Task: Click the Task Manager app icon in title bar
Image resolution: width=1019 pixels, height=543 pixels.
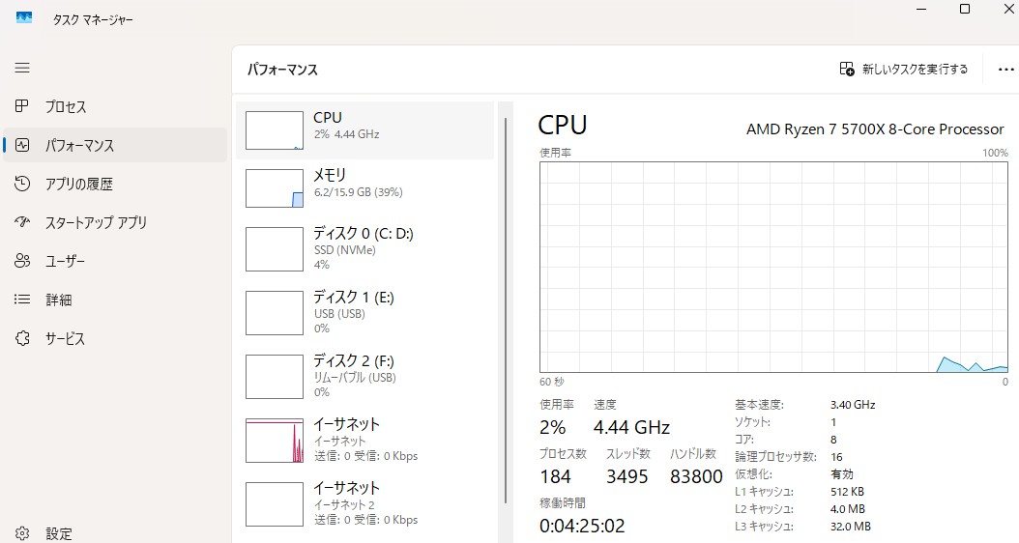Action: coord(24,17)
